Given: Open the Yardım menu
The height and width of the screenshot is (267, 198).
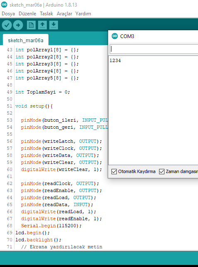Looking at the screenshot, I should click(83, 14).
